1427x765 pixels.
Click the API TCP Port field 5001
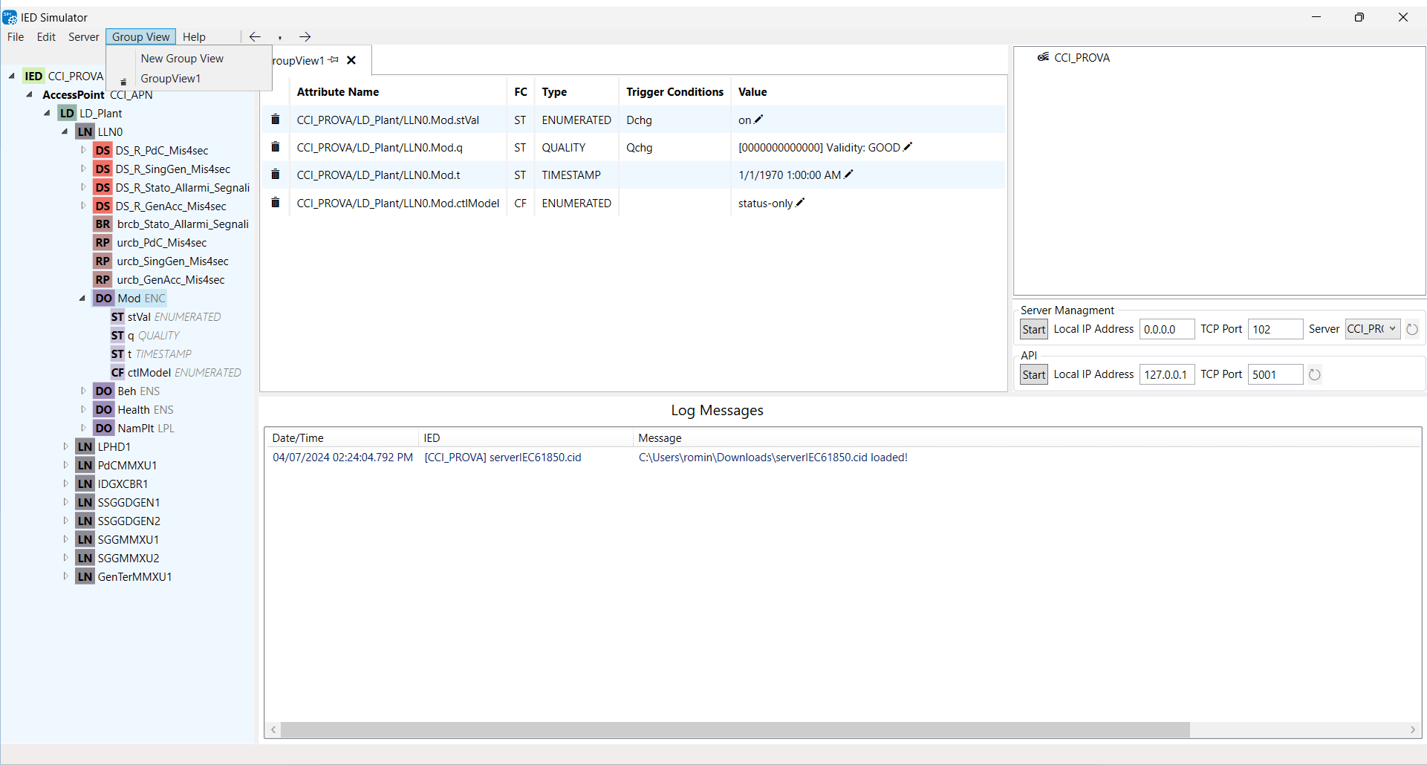pyautogui.click(x=1275, y=374)
